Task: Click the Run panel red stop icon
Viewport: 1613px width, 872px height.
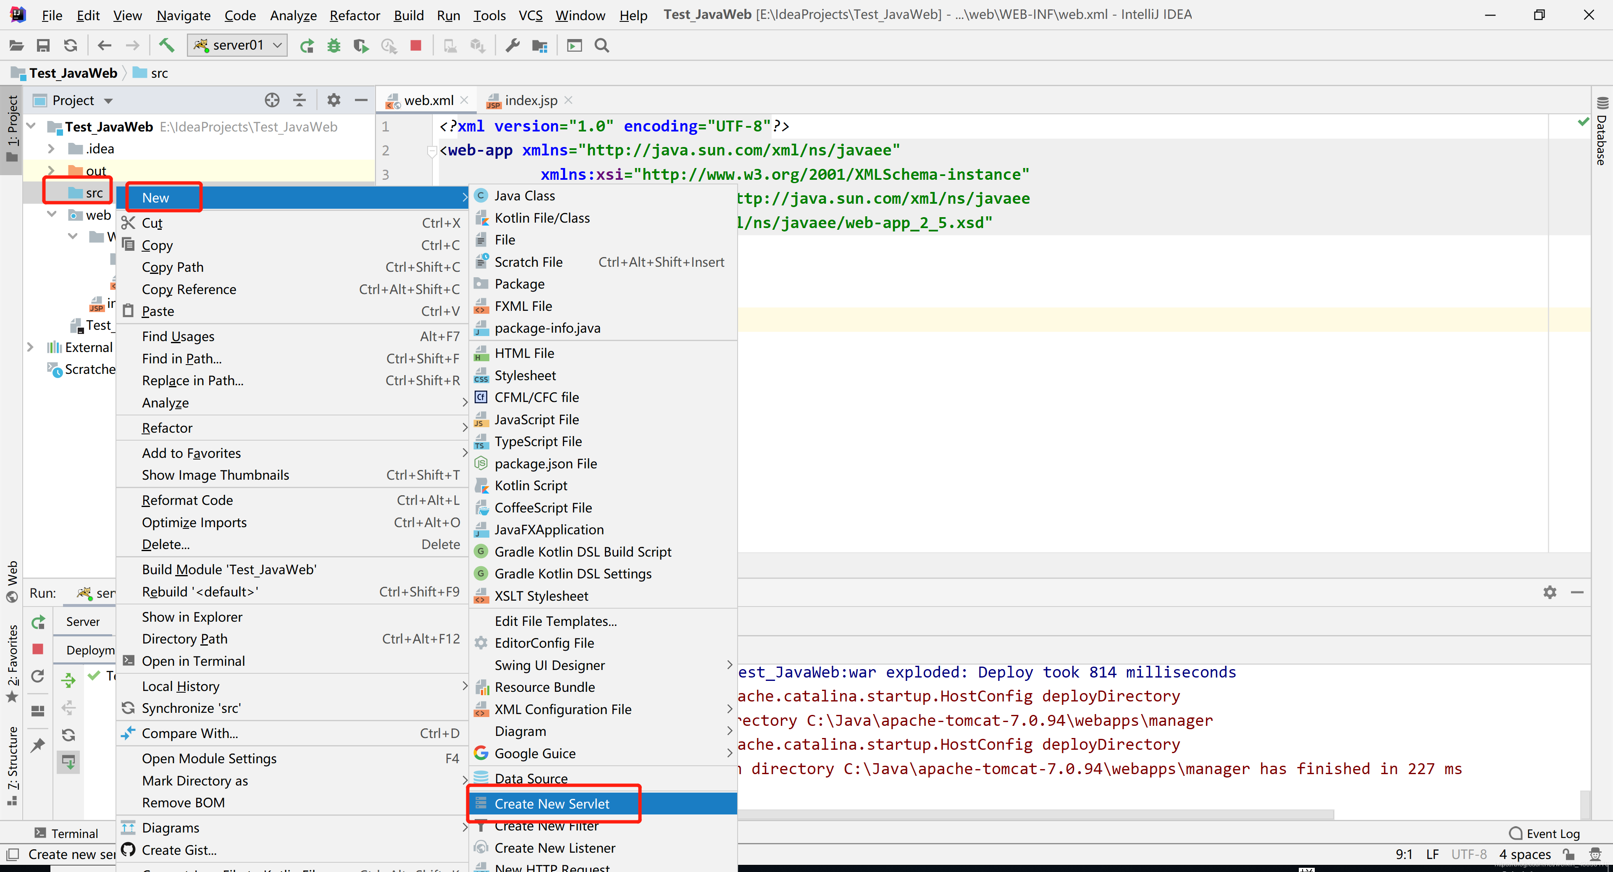Action: (x=38, y=649)
